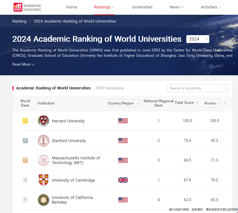238x213 pixels.
Task: Click the bronze rank 3 badge
Action: (x=25, y=160)
